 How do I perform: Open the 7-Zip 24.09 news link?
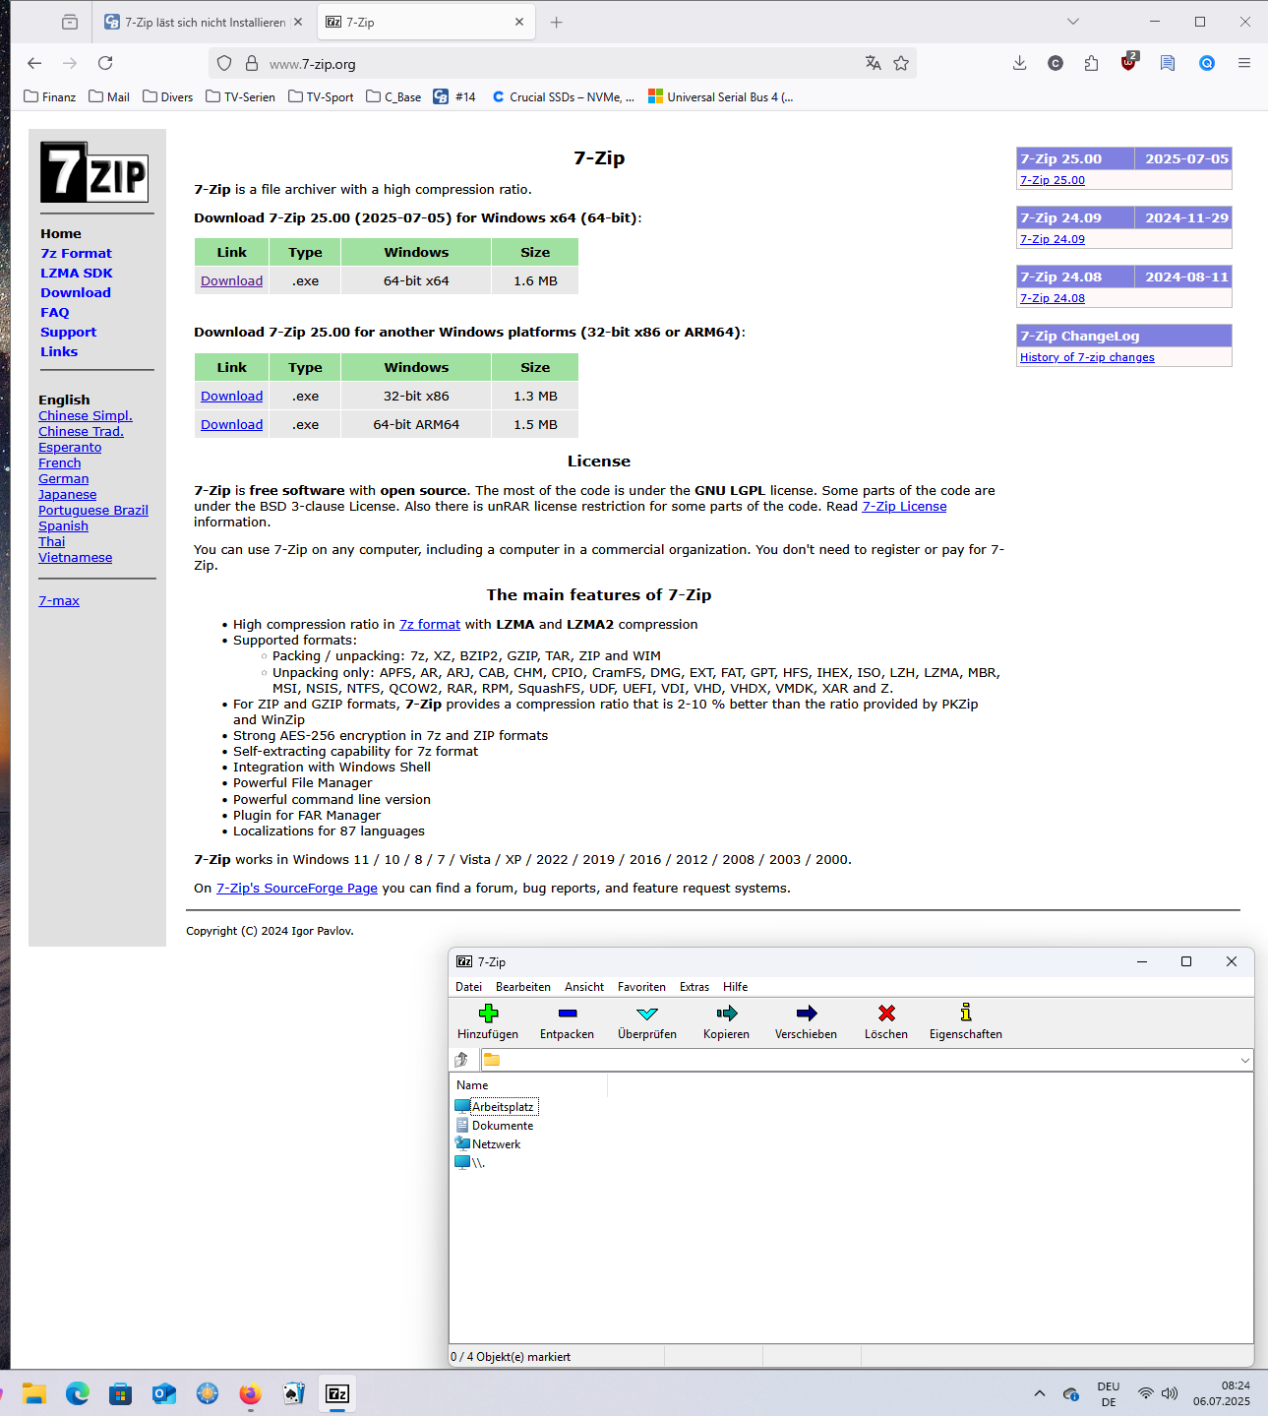1053,239
